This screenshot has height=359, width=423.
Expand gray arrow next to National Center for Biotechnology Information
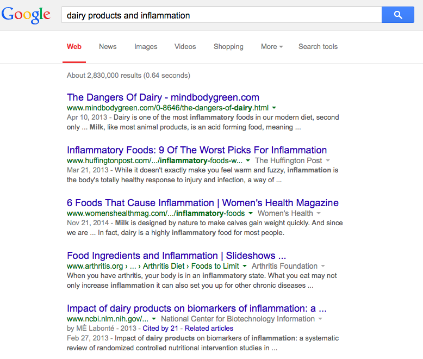[x=320, y=319]
